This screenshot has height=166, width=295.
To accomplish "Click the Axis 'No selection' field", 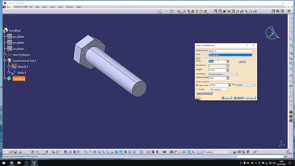I will point(230,55).
